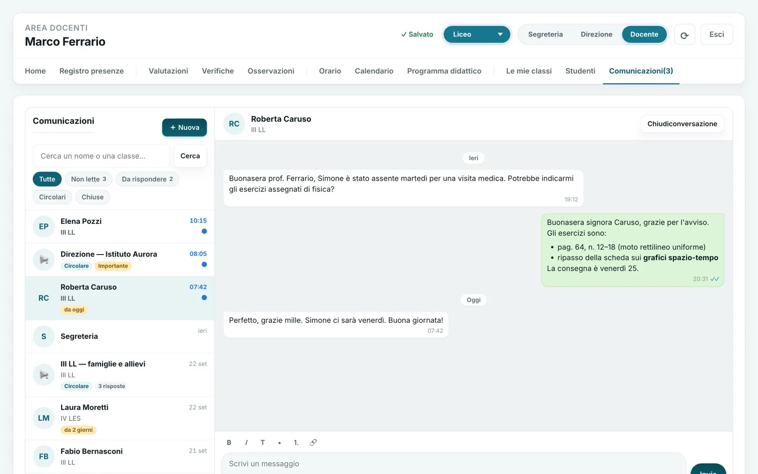Click the T heading format icon
Viewport: 758px width, 474px height.
[x=262, y=442]
